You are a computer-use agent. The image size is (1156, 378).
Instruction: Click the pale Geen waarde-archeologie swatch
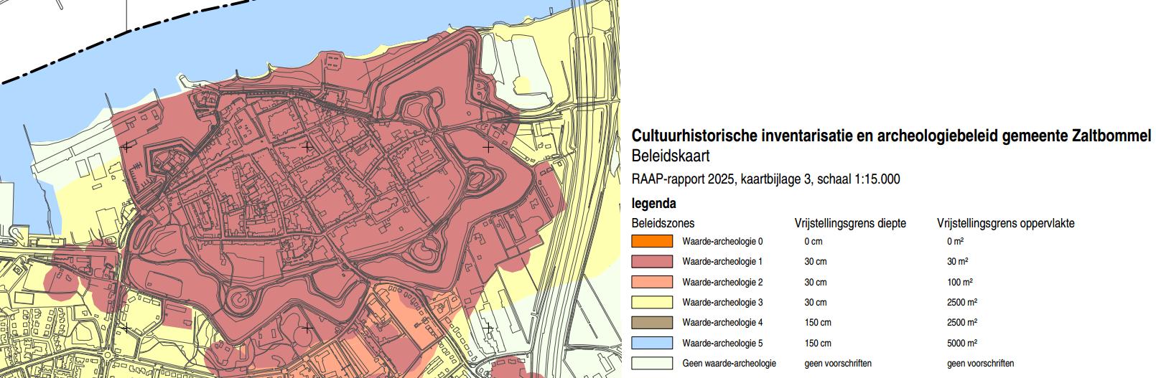(652, 363)
